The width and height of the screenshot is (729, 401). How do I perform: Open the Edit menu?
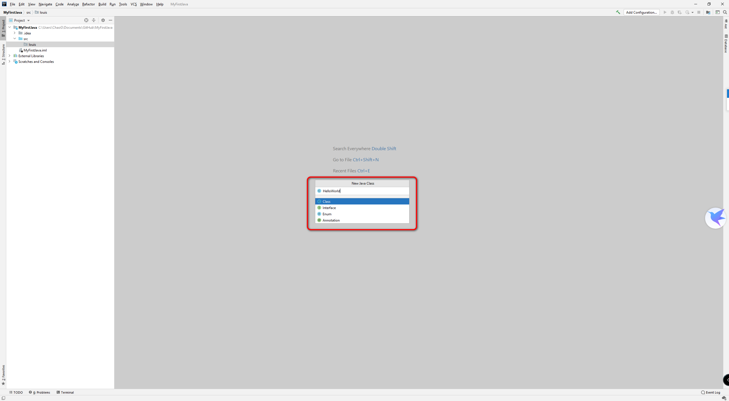pos(22,4)
